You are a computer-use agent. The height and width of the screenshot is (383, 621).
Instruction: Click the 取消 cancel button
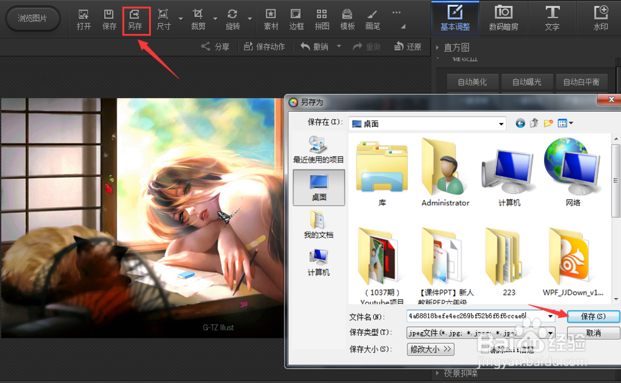point(593,333)
